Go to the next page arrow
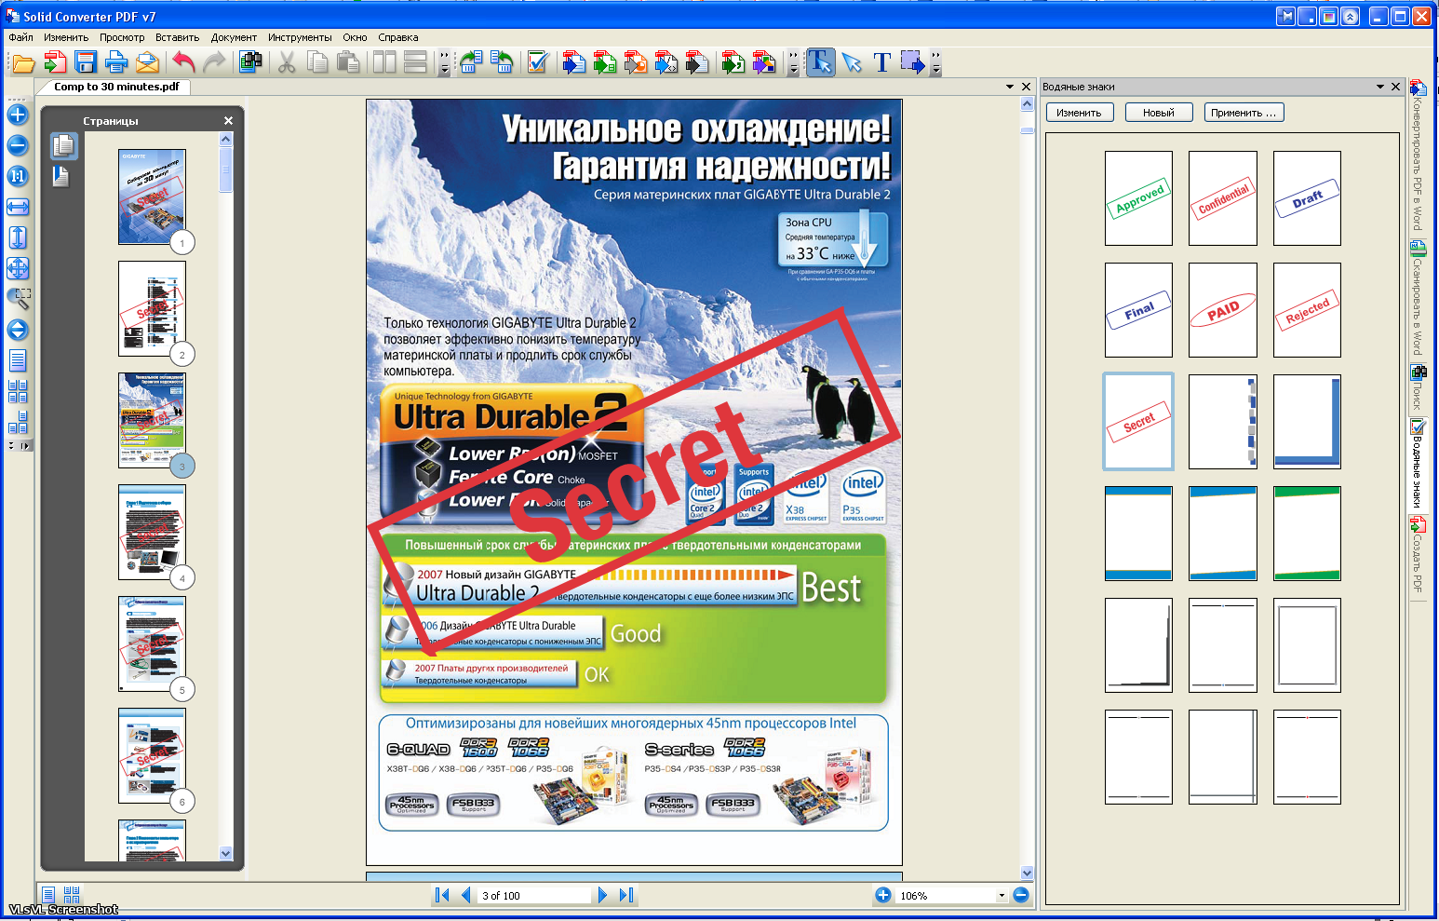 pyautogui.click(x=602, y=895)
